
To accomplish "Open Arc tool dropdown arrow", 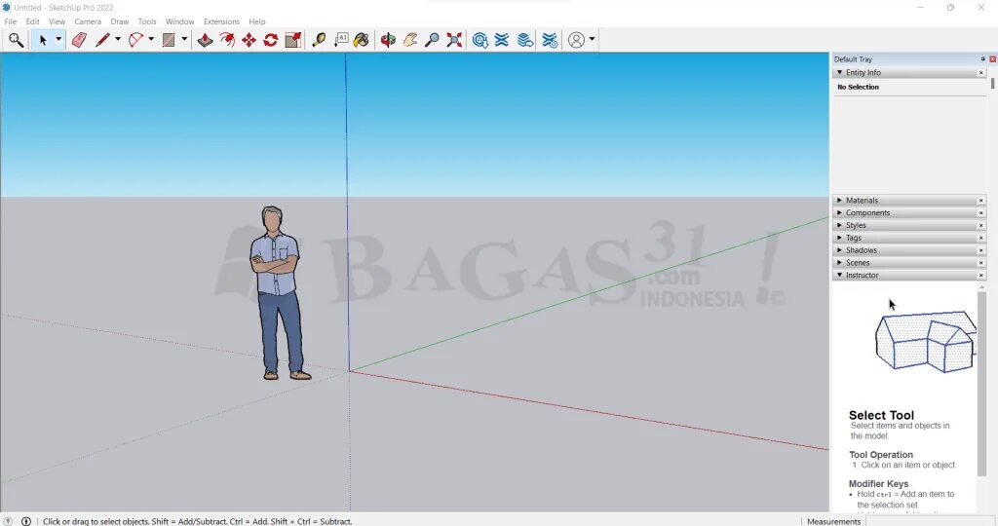I will coord(151,39).
